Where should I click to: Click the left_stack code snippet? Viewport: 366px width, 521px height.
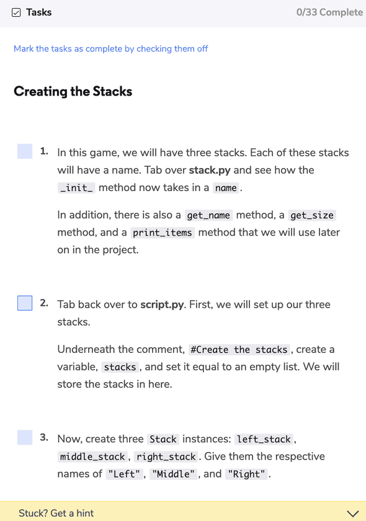[264, 439]
